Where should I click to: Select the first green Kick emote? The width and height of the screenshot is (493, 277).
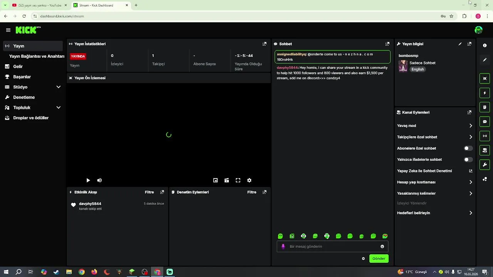coord(280,236)
